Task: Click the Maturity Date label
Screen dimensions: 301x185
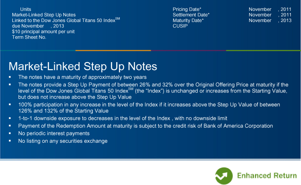Action: tap(188, 20)
